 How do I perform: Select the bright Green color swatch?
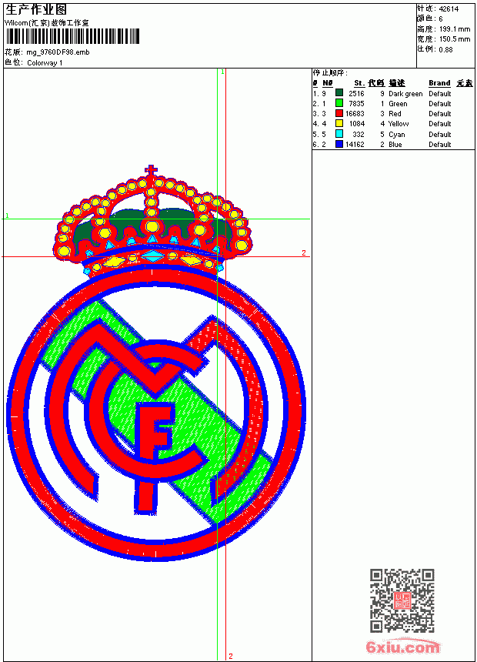pos(339,102)
